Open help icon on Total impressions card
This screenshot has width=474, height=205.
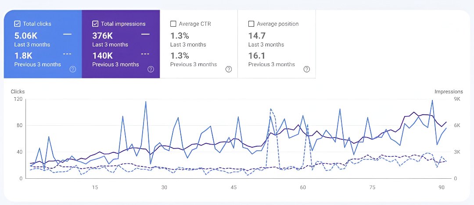coord(151,69)
